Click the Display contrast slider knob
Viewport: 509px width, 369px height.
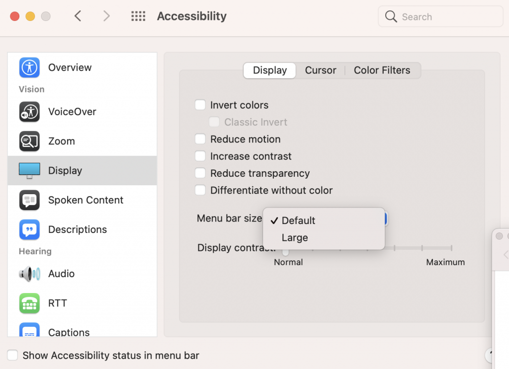(x=286, y=252)
